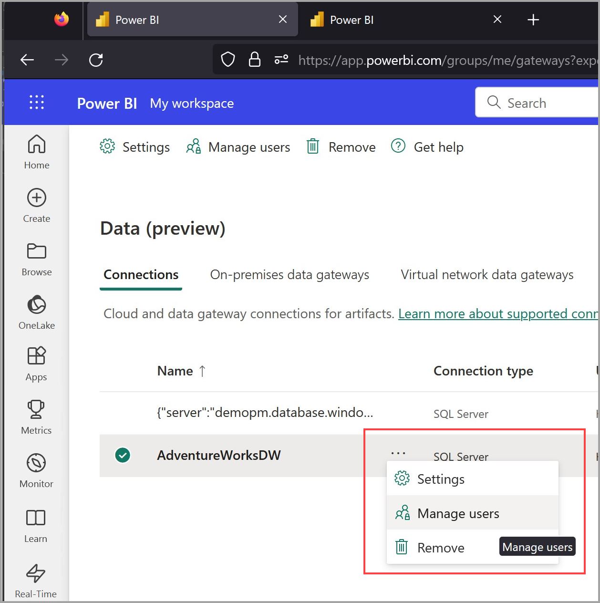
Task: Click SQL Server type in first row
Action: (x=461, y=414)
